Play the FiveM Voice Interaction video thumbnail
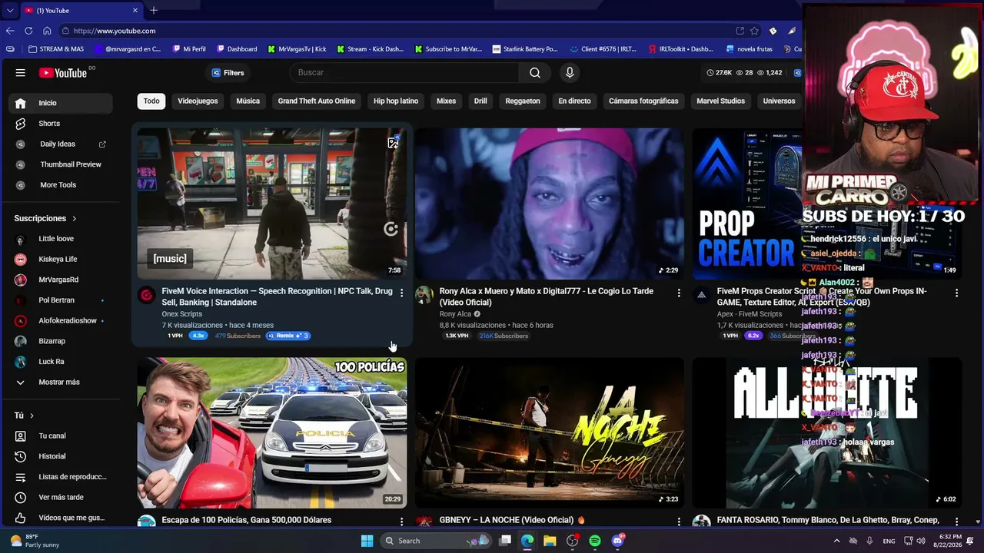 [x=272, y=204]
